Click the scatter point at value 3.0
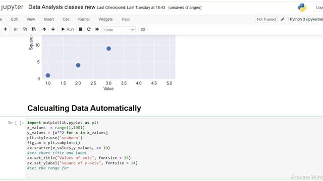Image resolution: width=323 pixels, height=181 pixels. 109,49
